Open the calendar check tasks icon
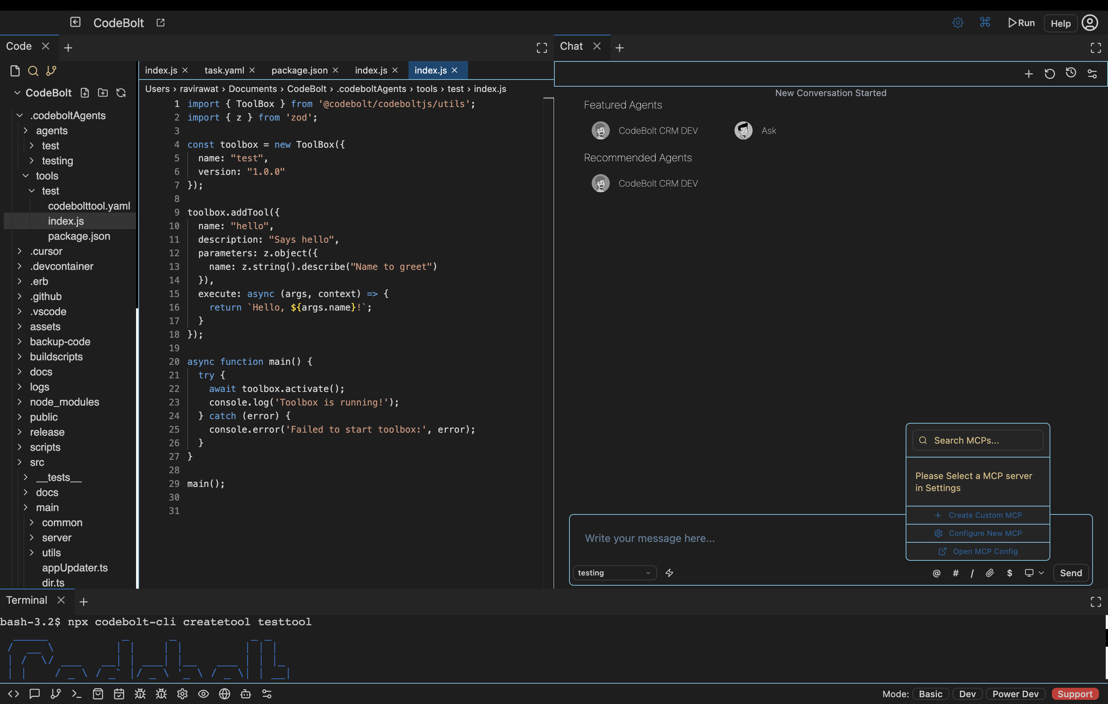 [119, 694]
